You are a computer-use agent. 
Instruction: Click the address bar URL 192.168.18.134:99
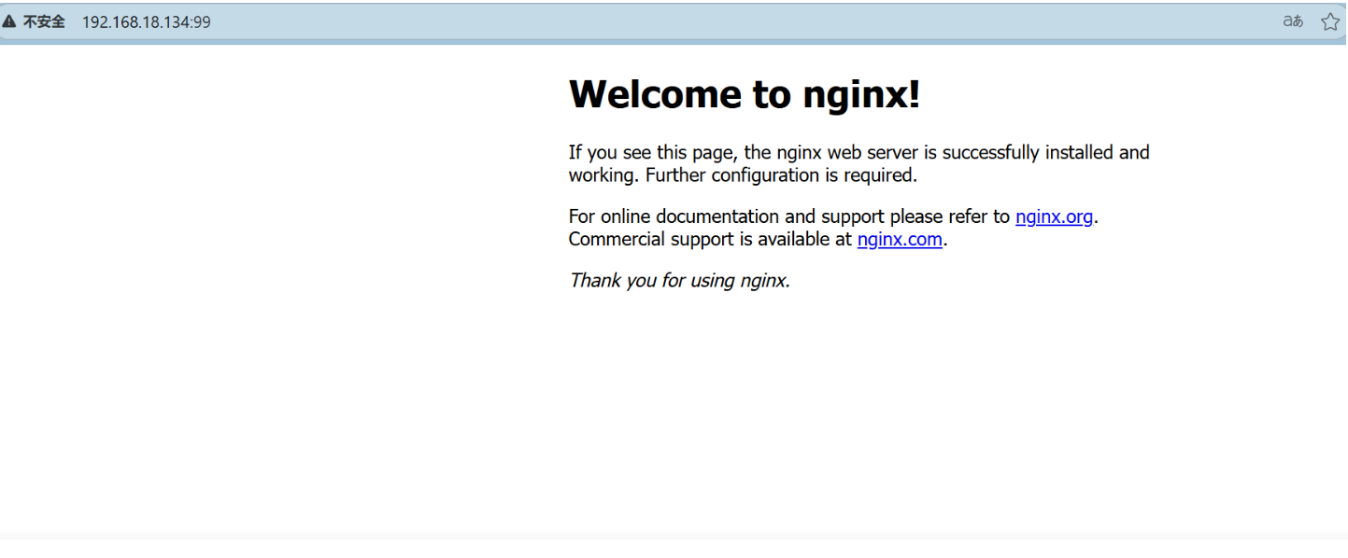click(146, 22)
